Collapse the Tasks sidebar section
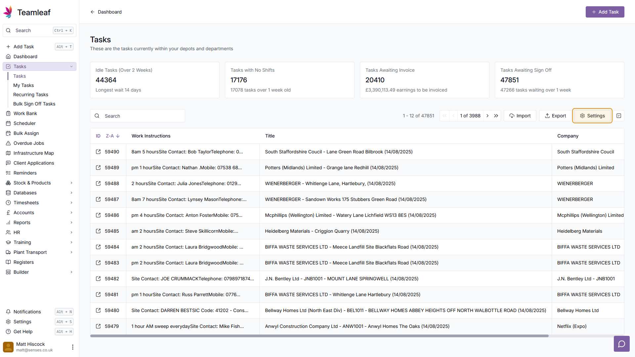The image size is (635, 357). (71, 66)
